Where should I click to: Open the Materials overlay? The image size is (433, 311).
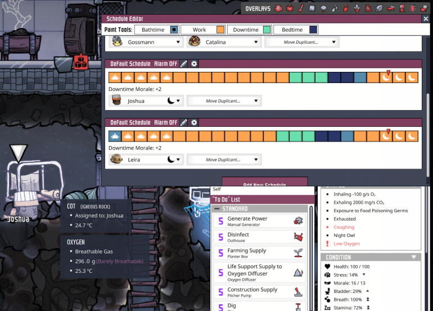tap(312, 8)
